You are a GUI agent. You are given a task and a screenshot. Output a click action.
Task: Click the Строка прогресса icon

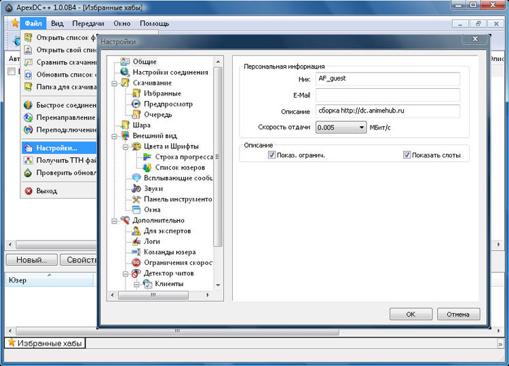pyautogui.click(x=147, y=157)
